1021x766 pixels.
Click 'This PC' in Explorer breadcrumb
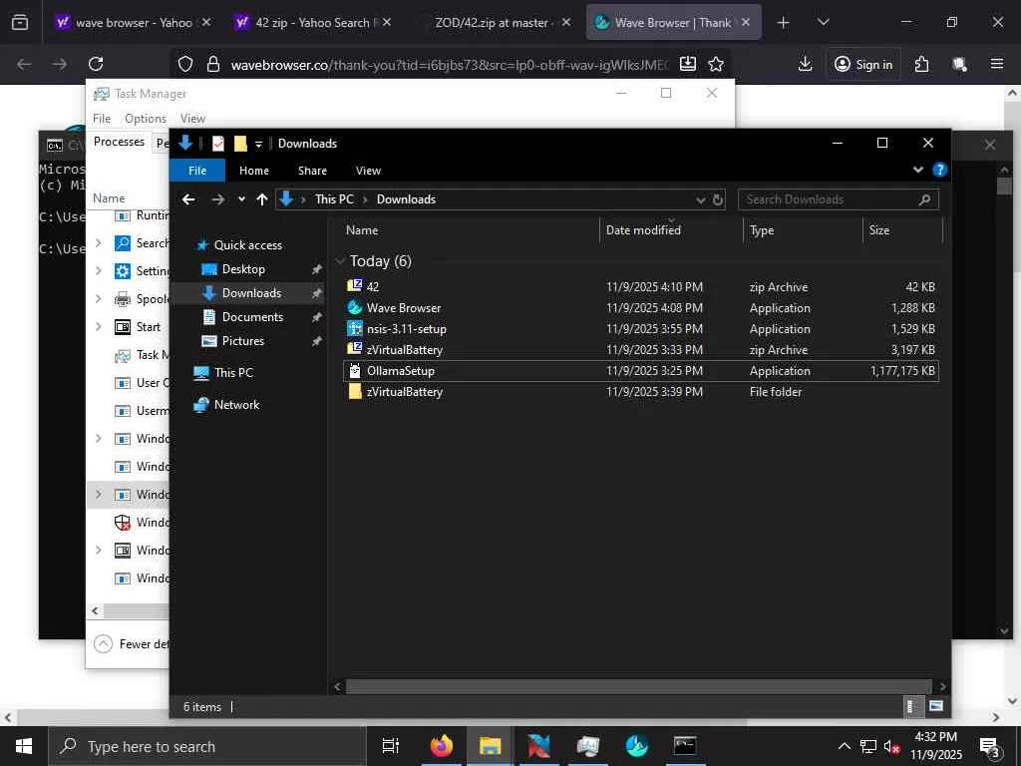[x=334, y=199]
